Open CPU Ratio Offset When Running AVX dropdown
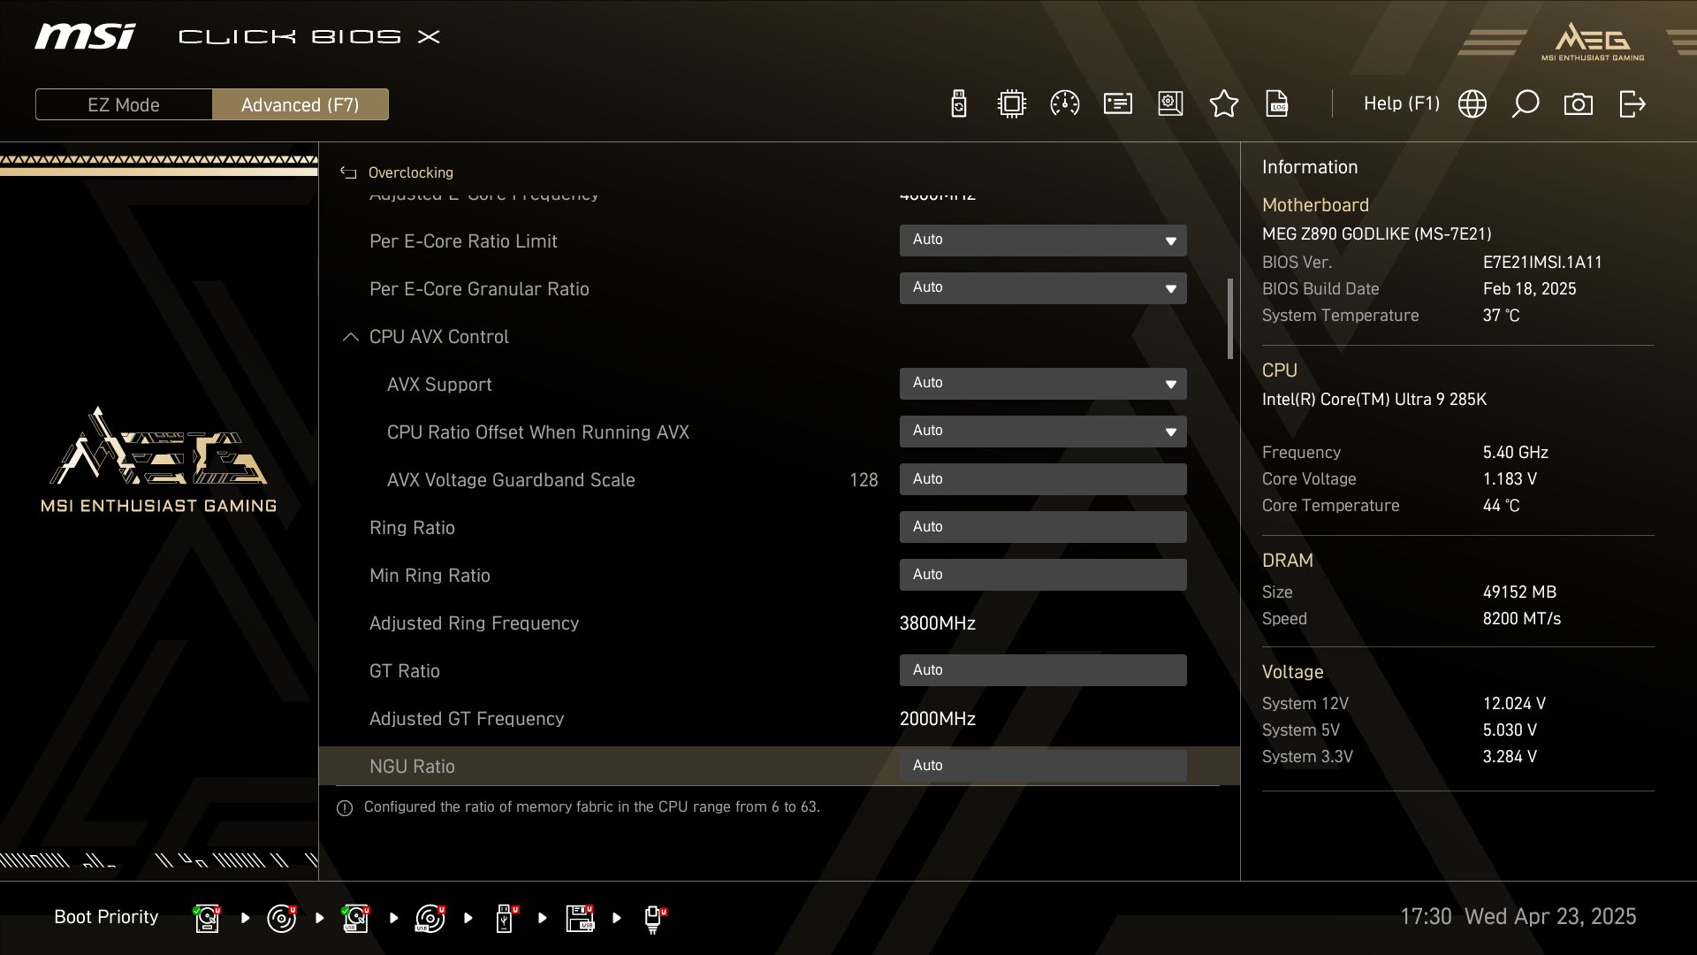Viewport: 1697px width, 955px height. [x=1043, y=432]
